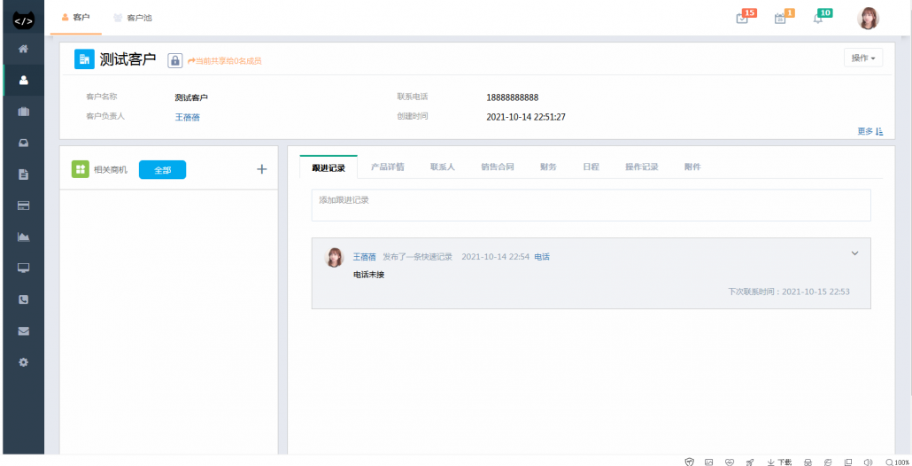Viewport: 912px width, 466px height.
Task: Open the envelope mail icon in the sidebar
Action: [x=23, y=331]
